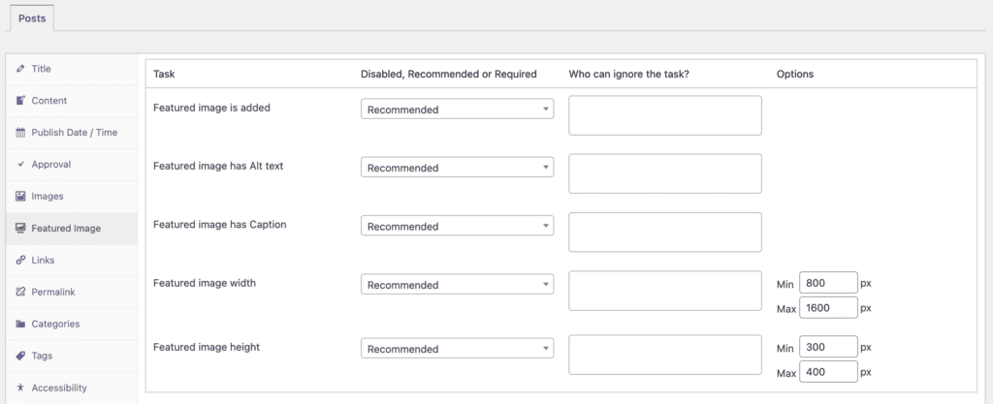Go to Publish Date / Time section
This screenshot has width=993, height=404.
[x=71, y=133]
